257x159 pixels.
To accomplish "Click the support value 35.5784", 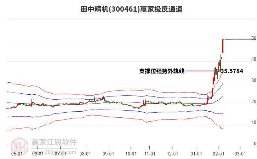I will 232,71.
